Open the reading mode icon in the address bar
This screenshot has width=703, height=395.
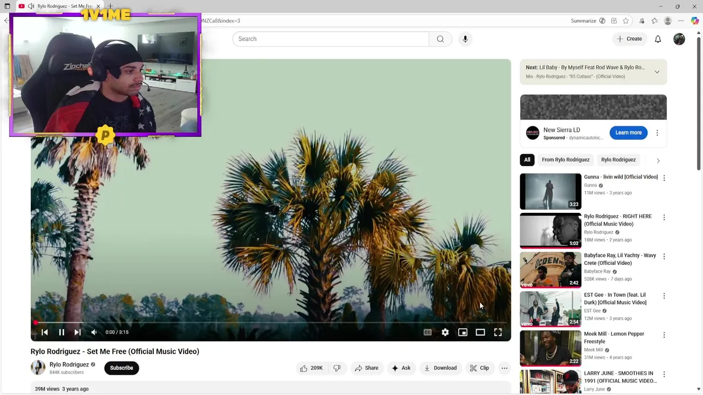tap(602, 21)
